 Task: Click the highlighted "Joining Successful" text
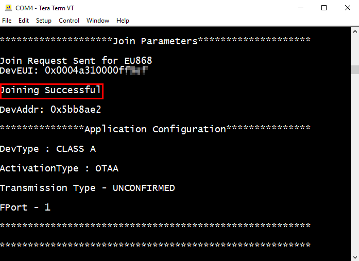pyautogui.click(x=52, y=91)
